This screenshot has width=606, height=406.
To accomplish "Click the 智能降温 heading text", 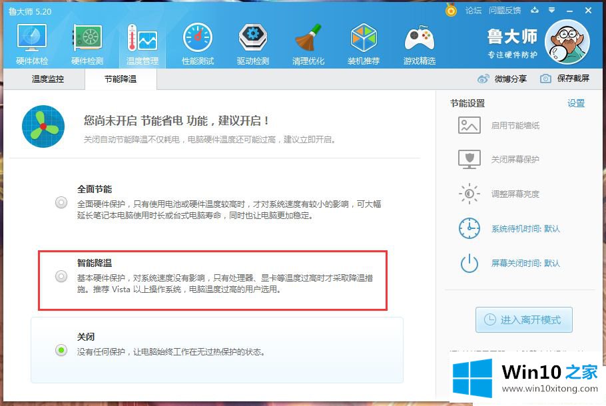I will point(95,263).
